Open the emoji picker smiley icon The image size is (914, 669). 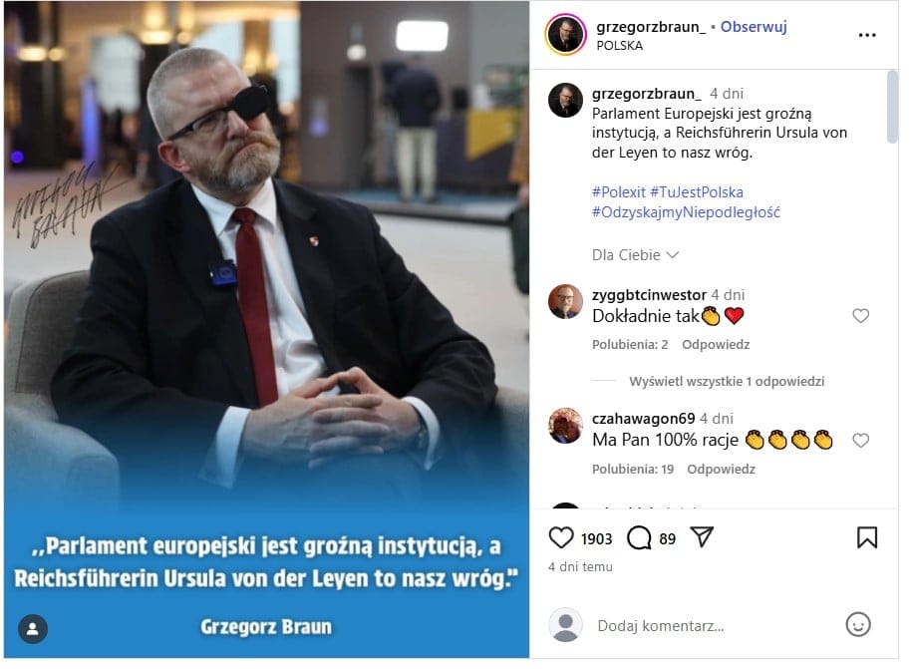pyautogui.click(x=858, y=625)
